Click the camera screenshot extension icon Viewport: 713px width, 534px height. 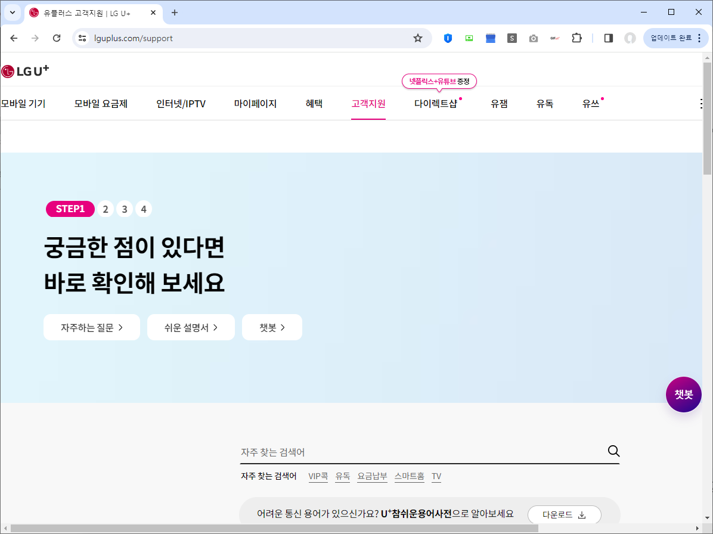[533, 38]
